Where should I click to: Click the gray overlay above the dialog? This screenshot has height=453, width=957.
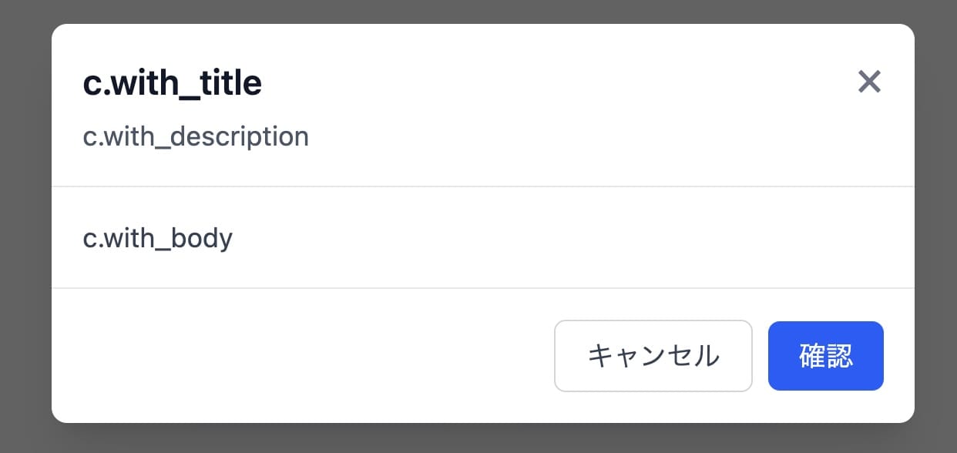click(x=478, y=11)
